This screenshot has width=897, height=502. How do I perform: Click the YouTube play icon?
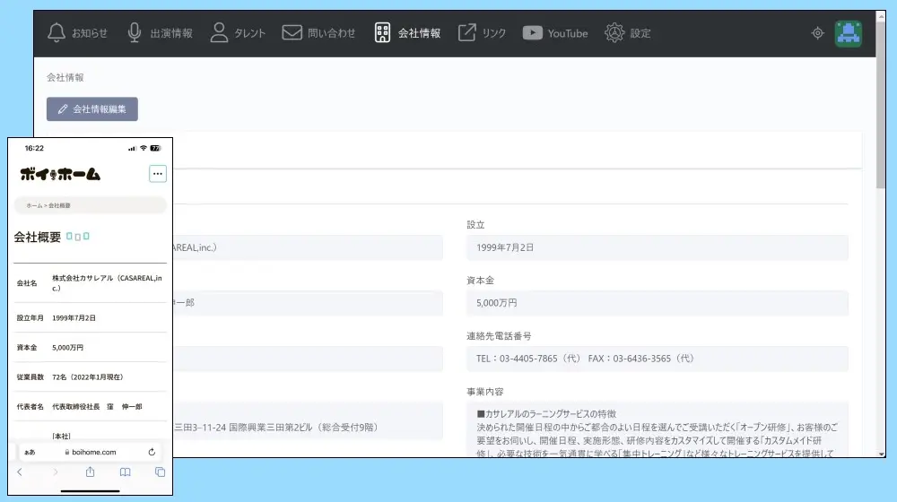point(532,33)
